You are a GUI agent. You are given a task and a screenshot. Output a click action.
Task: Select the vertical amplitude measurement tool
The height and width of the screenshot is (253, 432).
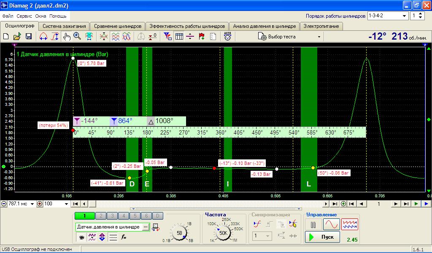click(x=55, y=36)
